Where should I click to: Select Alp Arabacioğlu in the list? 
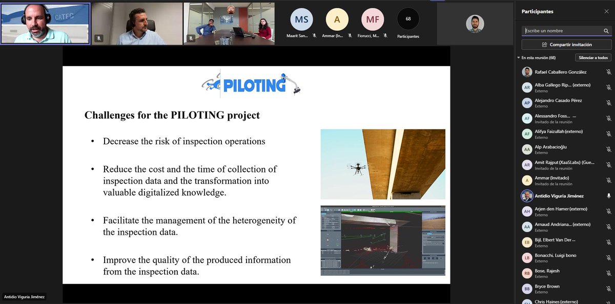pos(566,149)
